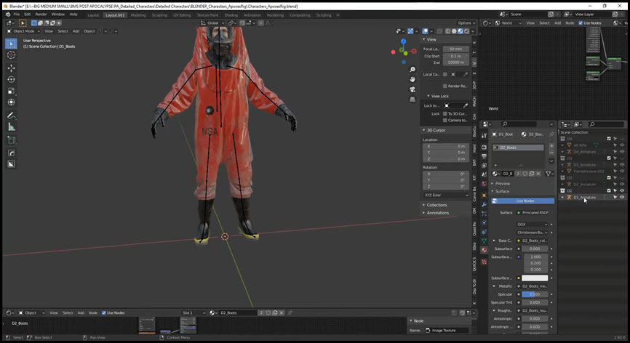630x343 pixels.
Task: Select the Annotate tool
Action: 11,116
